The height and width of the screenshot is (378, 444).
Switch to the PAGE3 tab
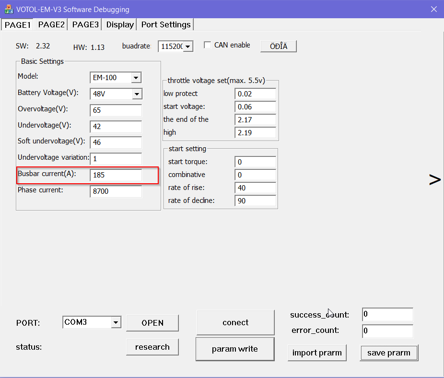(85, 24)
